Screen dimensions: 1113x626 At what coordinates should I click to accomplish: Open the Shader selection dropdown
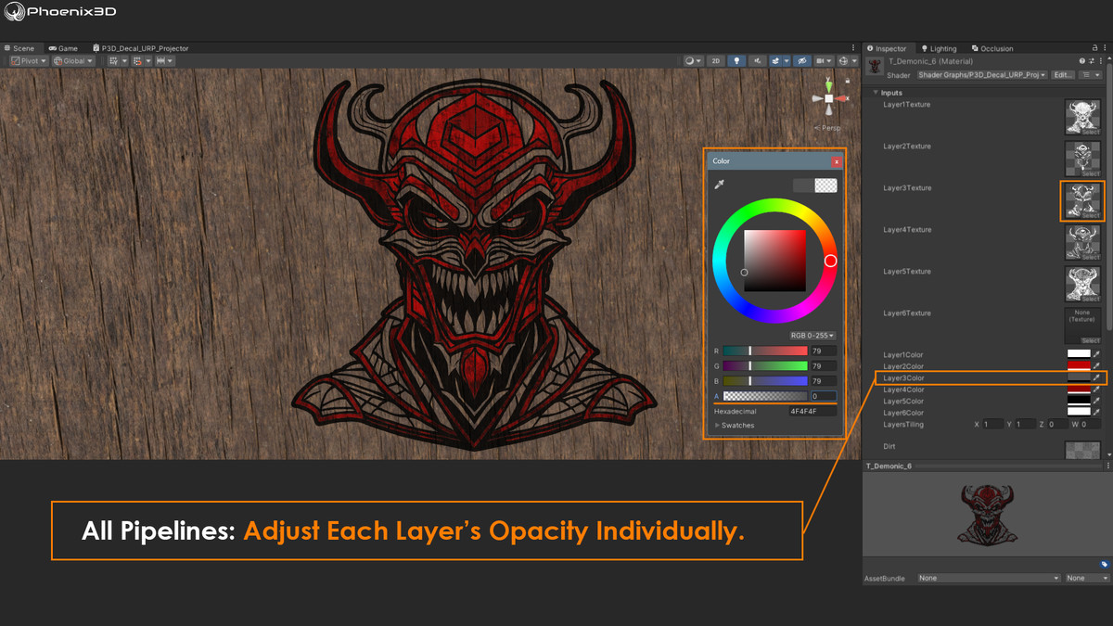[x=981, y=75]
